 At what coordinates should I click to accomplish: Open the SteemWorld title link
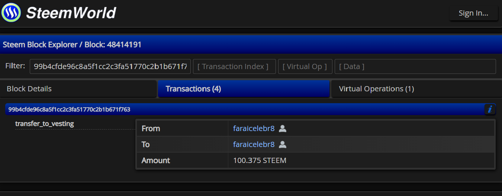pyautogui.click(x=71, y=13)
